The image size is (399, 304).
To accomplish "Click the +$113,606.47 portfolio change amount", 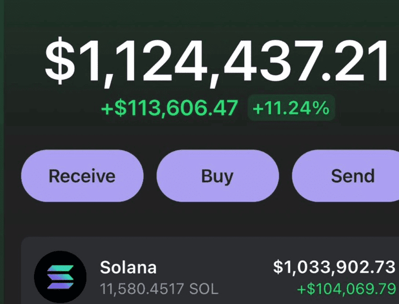I will tap(170, 108).
